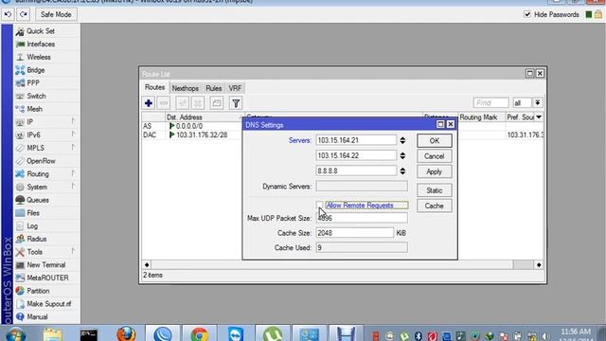The height and width of the screenshot is (341, 606).
Task: Switch to Routes tab
Action: (x=154, y=87)
